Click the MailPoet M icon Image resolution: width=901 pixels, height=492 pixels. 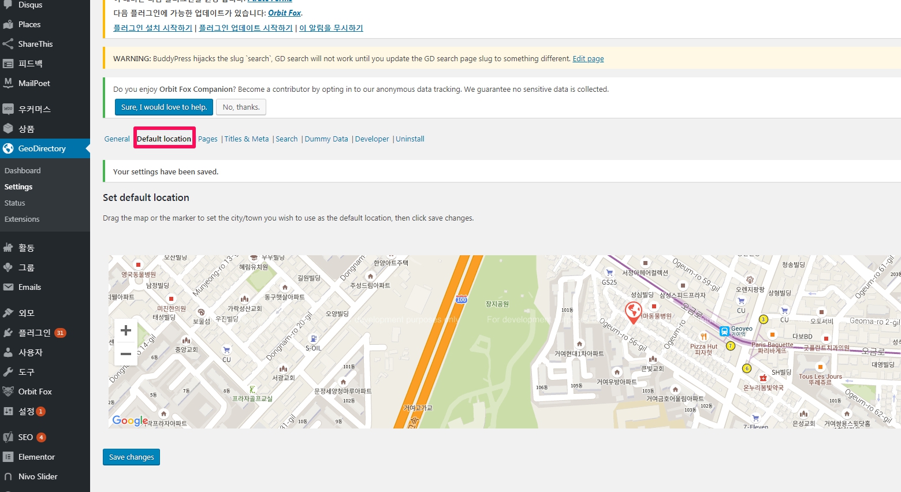coord(8,83)
